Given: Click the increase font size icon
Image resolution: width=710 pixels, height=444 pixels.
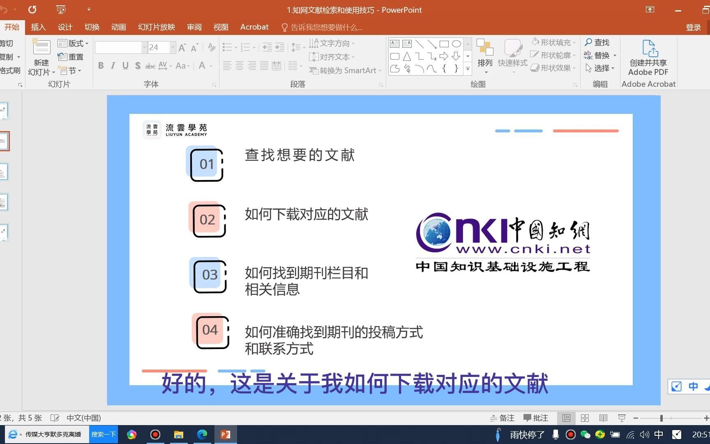Looking at the screenshot, I should click(182, 47).
